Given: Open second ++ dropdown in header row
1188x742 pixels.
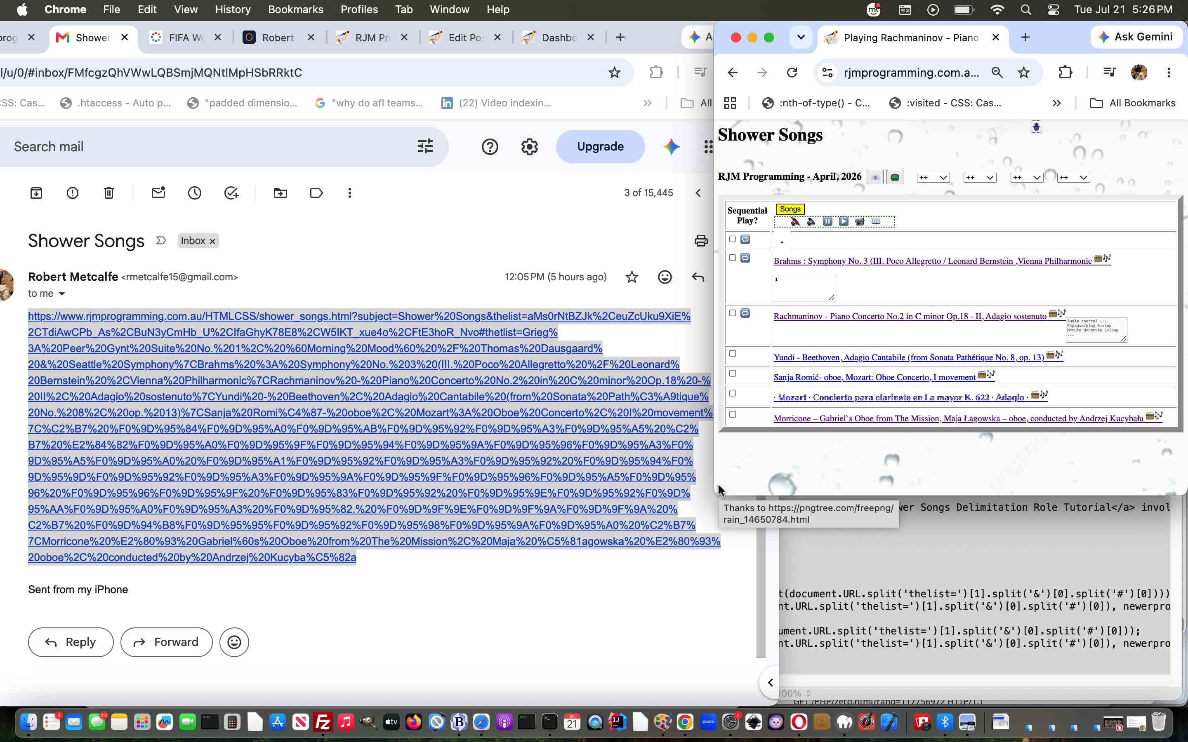Looking at the screenshot, I should (980, 178).
